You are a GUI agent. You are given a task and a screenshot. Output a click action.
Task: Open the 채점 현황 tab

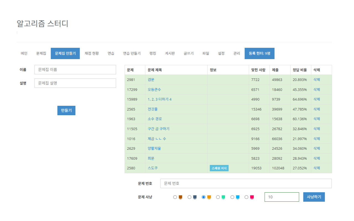pyautogui.click(x=92, y=54)
